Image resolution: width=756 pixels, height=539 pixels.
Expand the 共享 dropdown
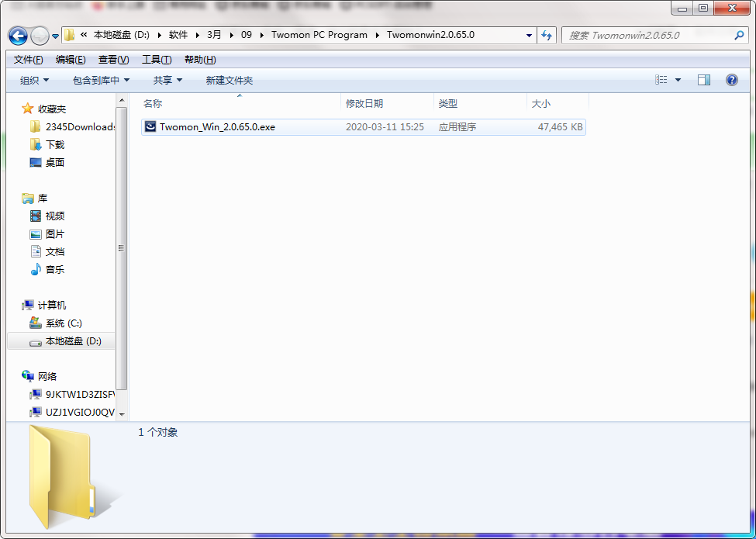tap(167, 81)
